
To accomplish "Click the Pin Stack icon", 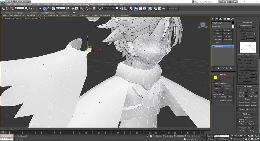I will pyautogui.click(x=214, y=68).
